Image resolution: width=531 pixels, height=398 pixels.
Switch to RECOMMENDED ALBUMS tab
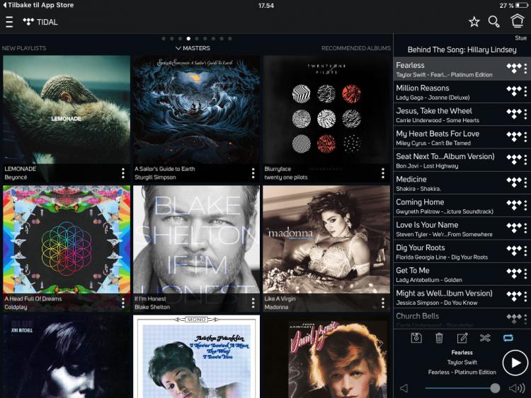click(356, 48)
